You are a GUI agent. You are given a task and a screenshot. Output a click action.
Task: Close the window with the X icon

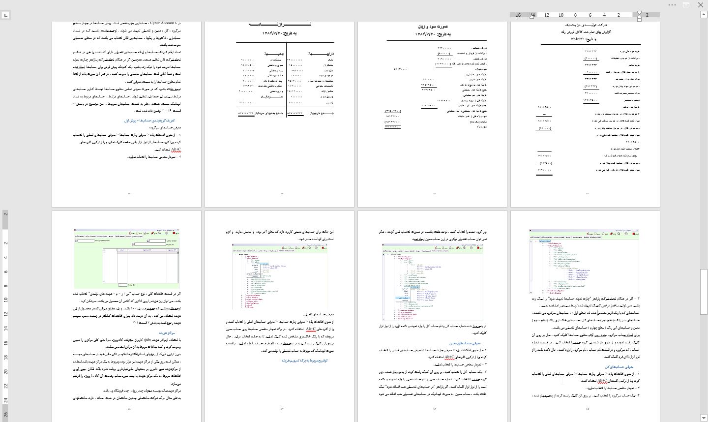tap(700, 5)
